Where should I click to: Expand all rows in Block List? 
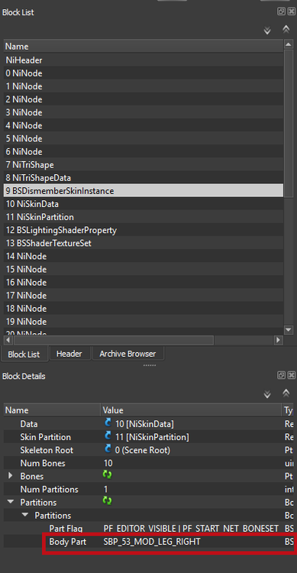pyautogui.click(x=267, y=30)
